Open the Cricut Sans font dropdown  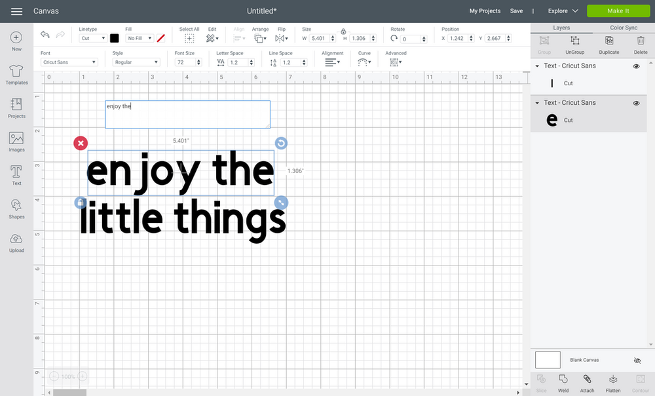coord(69,62)
